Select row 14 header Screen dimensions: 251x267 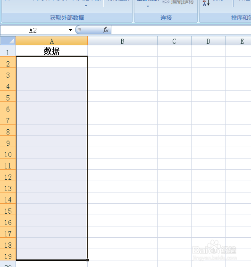(8, 198)
